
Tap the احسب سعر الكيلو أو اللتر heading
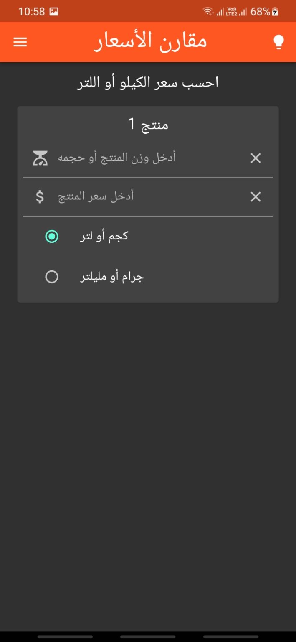coord(148,83)
